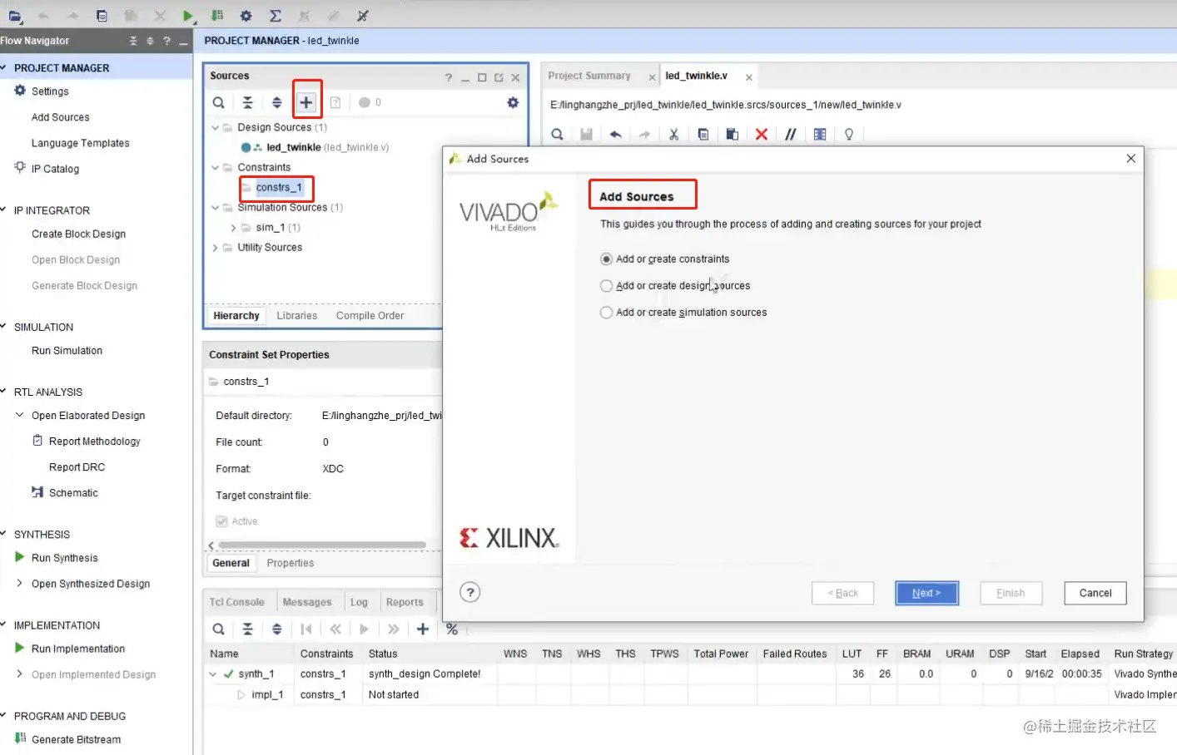This screenshot has width=1177, height=755.
Task: Collapse Open Elaborated Design in Flow Navigator
Action: coord(20,415)
